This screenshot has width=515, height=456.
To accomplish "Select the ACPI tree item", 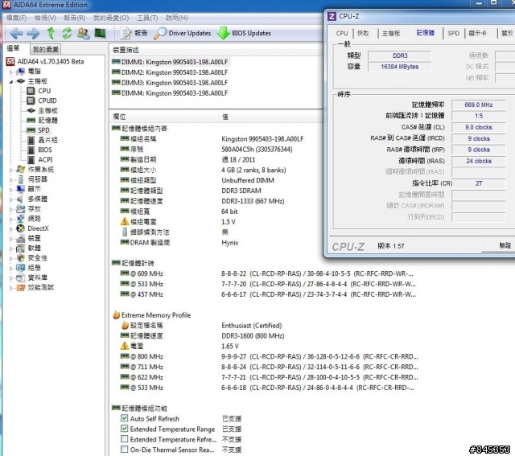I will [39, 159].
